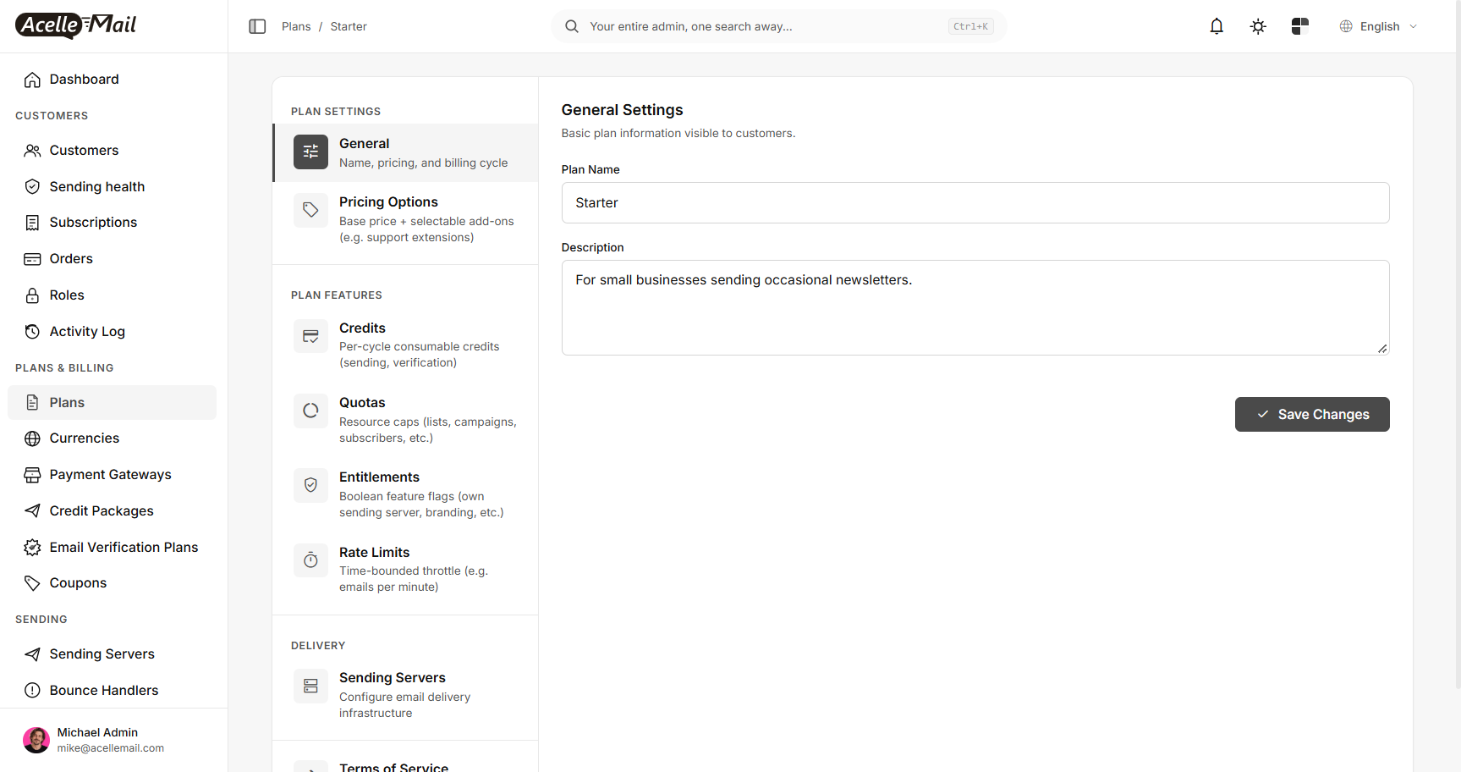1461x772 pixels.
Task: Select Quotas plan feature tab
Action: point(405,420)
